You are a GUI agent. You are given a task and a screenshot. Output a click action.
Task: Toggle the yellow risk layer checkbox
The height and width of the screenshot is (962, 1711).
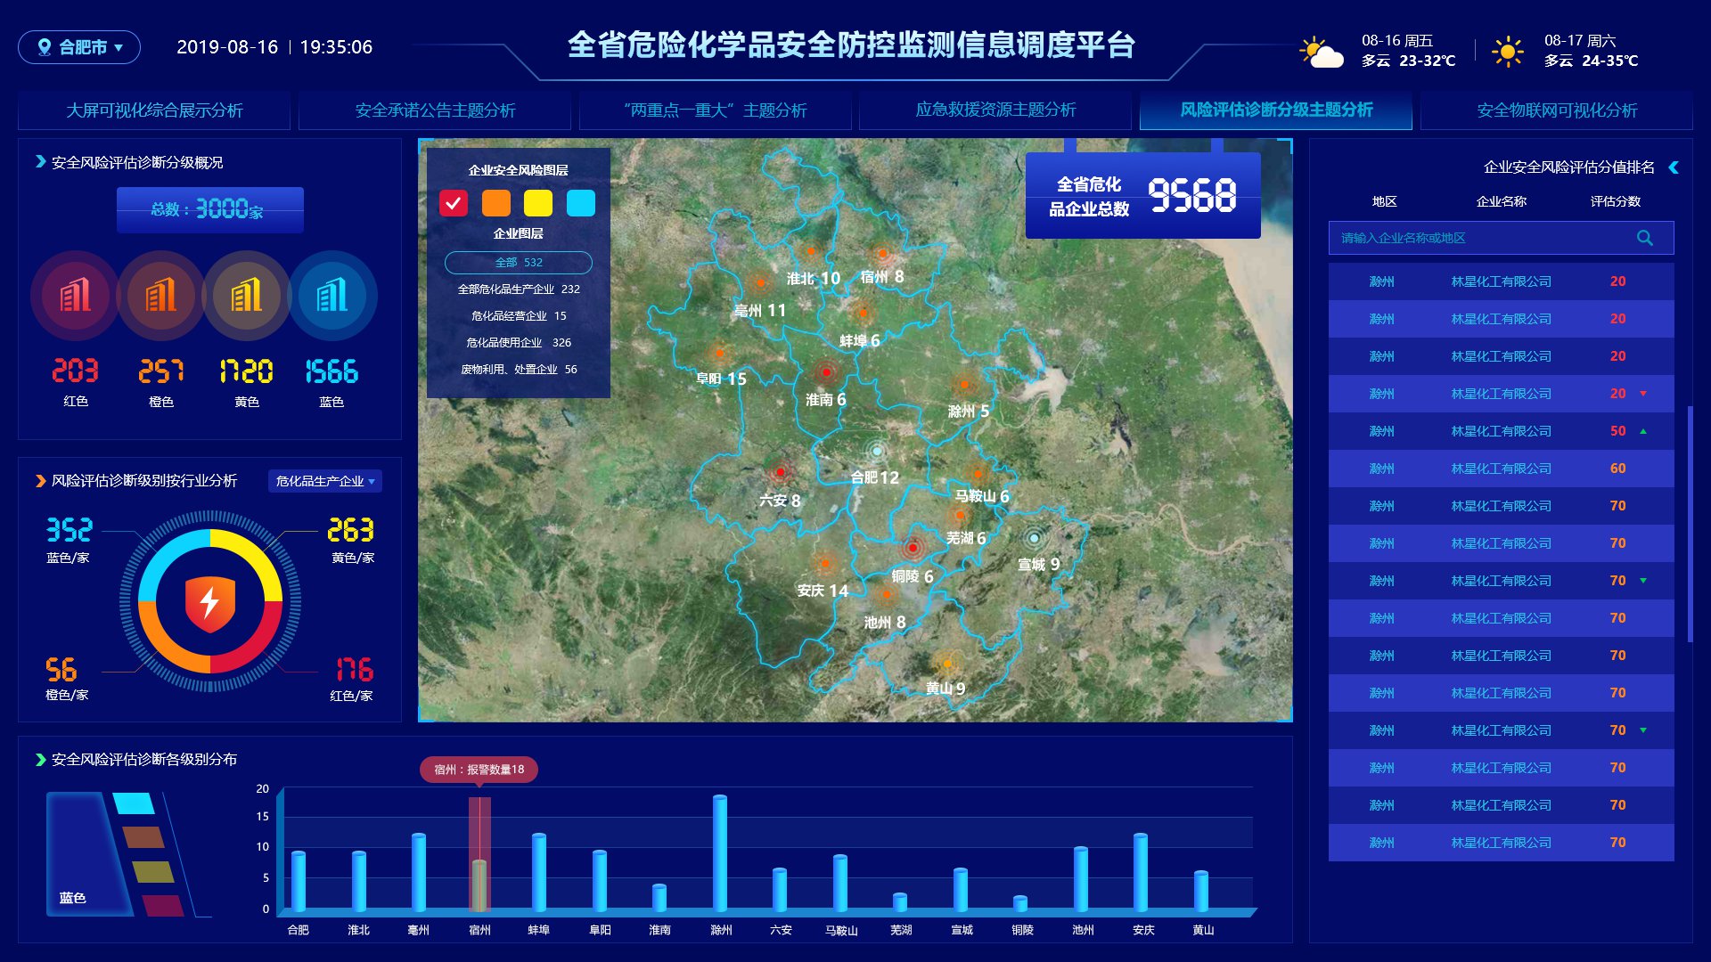point(538,203)
